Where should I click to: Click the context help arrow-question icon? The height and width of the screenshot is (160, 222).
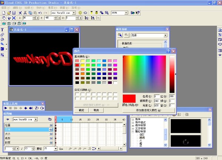click(138, 13)
